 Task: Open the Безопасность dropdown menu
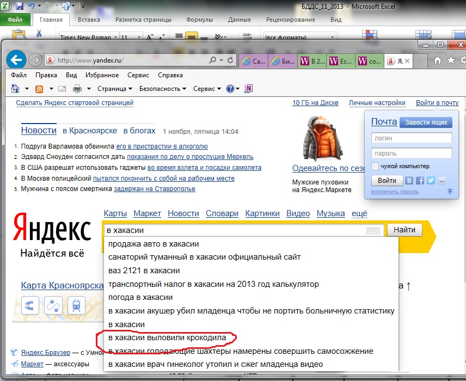pyautogui.click(x=163, y=89)
